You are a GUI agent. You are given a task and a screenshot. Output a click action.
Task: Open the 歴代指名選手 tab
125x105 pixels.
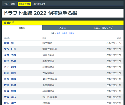coord(39,4)
